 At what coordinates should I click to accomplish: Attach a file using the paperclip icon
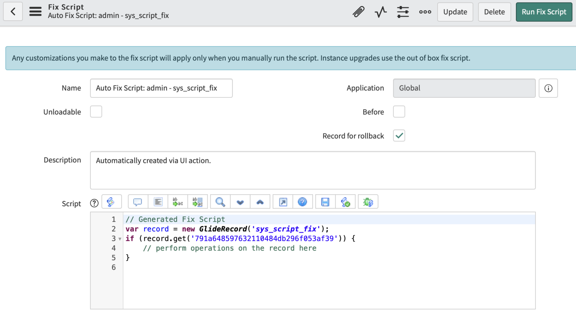(358, 12)
